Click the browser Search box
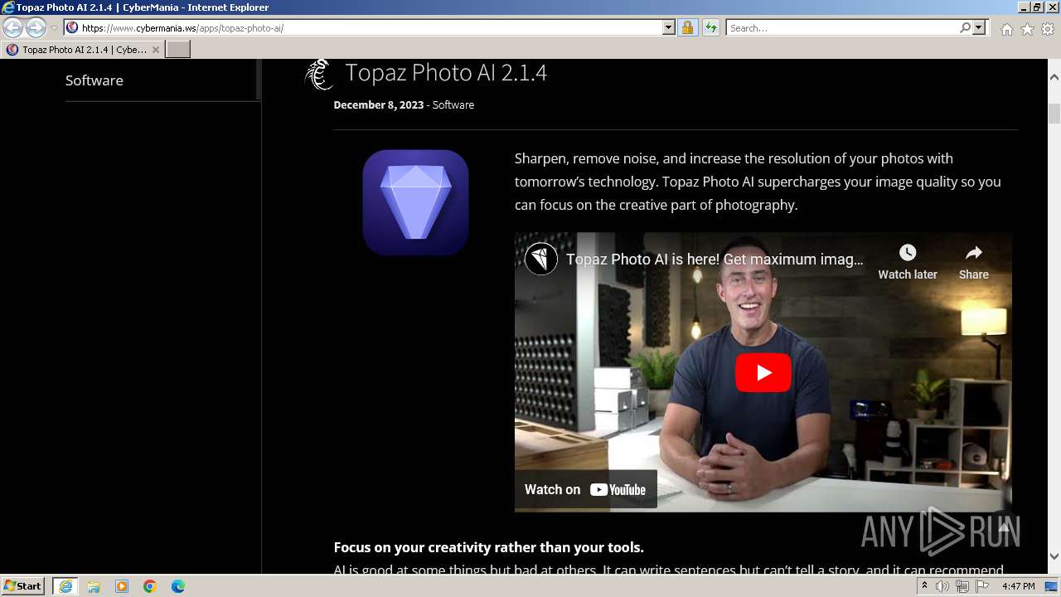This screenshot has width=1061, height=597. pos(841,28)
